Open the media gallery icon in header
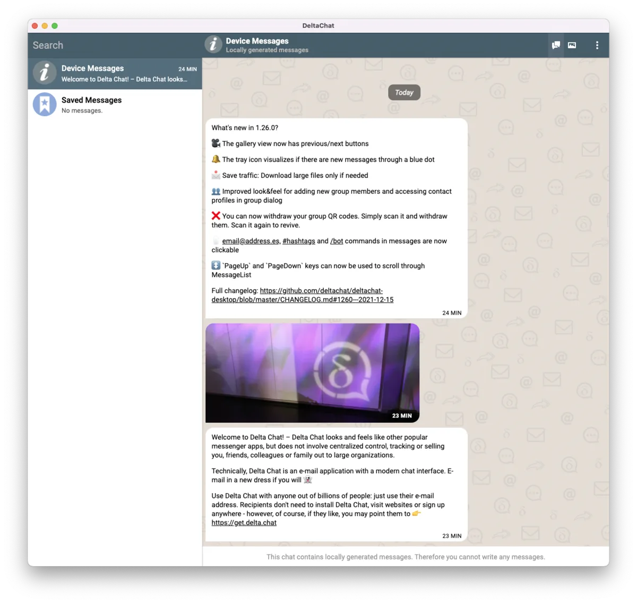This screenshot has height=603, width=637. (572, 45)
